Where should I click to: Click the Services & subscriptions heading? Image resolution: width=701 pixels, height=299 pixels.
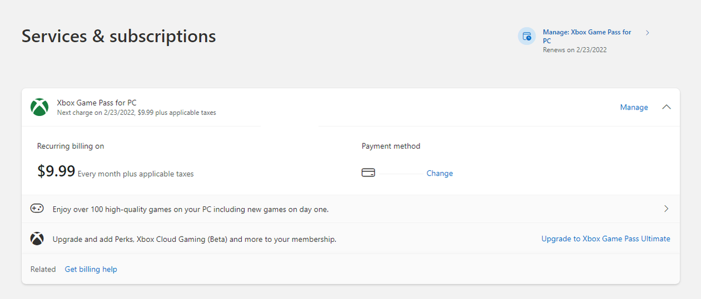(x=119, y=36)
